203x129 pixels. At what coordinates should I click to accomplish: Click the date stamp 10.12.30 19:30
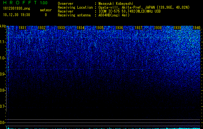click(x=16, y=15)
